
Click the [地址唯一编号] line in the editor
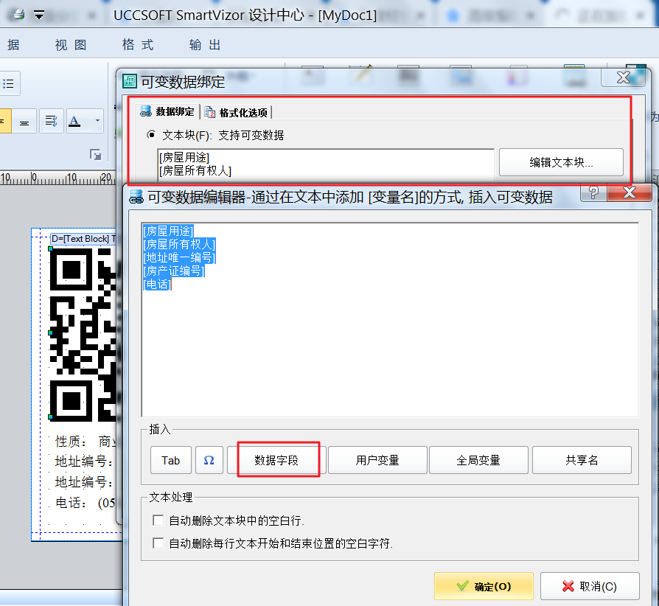pyautogui.click(x=179, y=257)
